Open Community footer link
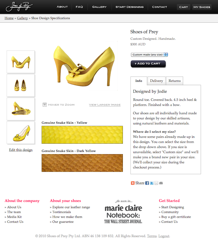 click(x=170, y=212)
